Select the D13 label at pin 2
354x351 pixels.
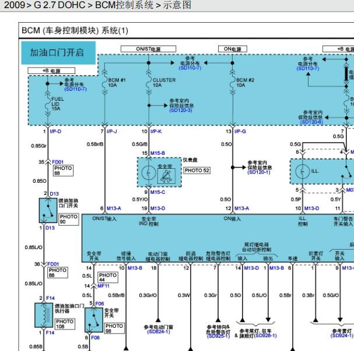point(54,194)
